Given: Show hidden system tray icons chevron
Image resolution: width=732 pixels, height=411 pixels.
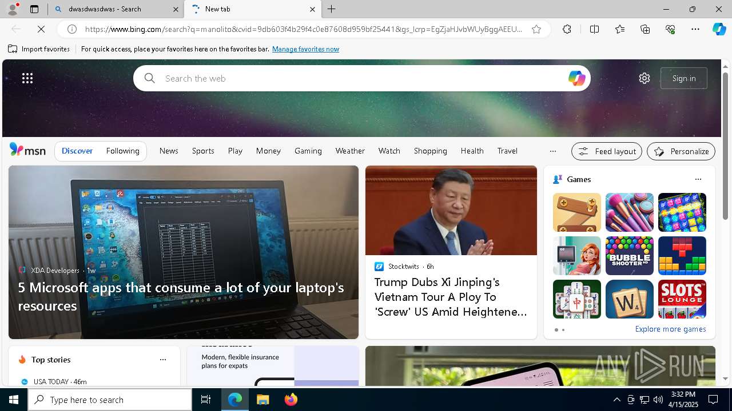Looking at the screenshot, I should [x=616, y=400].
